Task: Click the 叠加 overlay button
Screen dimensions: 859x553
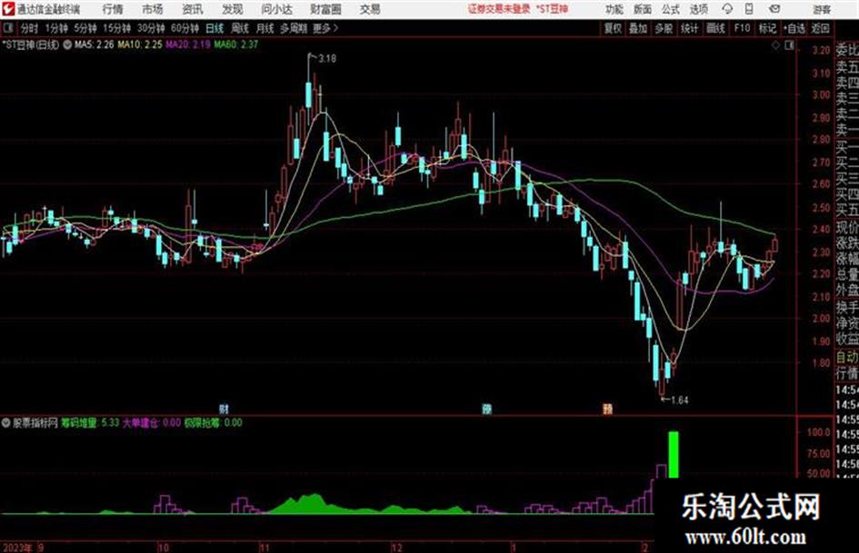Action: (638, 28)
